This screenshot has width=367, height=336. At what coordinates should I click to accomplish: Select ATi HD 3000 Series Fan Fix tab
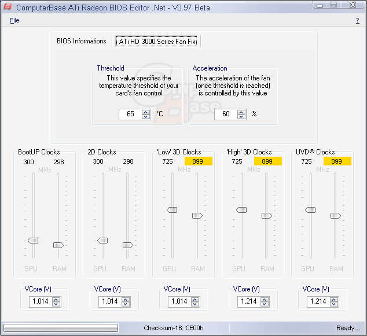(157, 42)
